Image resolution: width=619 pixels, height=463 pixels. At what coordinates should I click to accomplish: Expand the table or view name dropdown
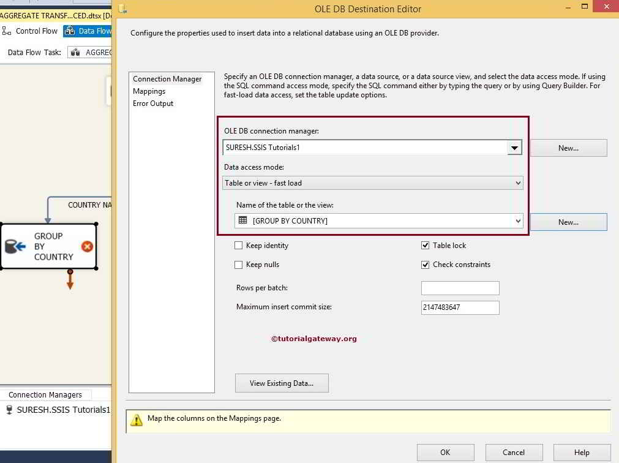(x=519, y=220)
